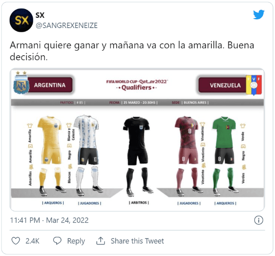
Task: Click the Twitter bird logo
Action: pyautogui.click(x=258, y=14)
